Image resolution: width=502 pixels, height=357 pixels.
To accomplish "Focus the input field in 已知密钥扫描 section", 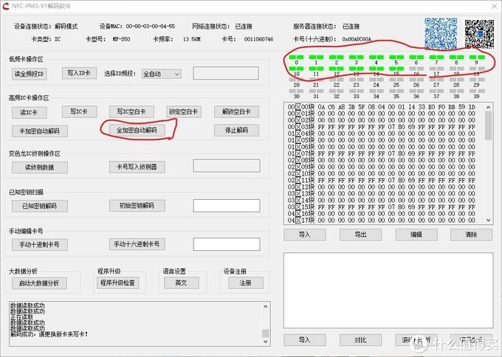I will point(227,206).
